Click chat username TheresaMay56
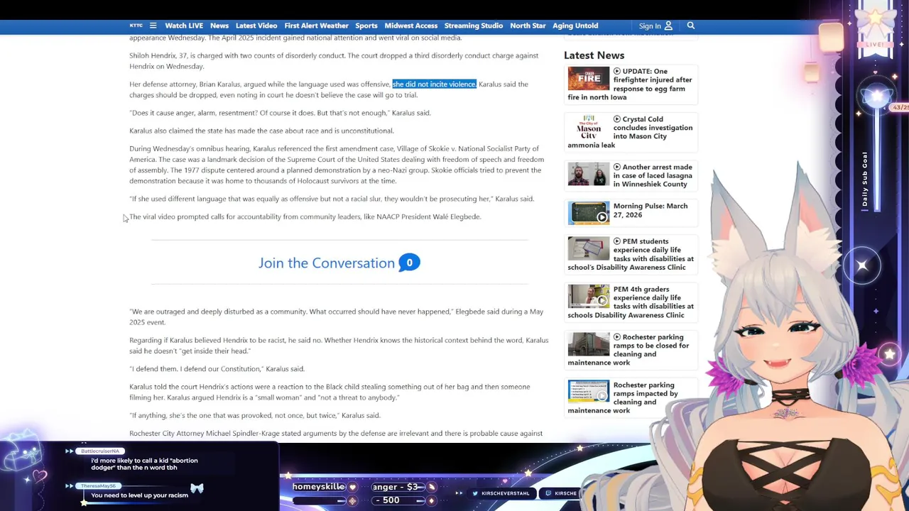909x511 pixels. pos(97,486)
